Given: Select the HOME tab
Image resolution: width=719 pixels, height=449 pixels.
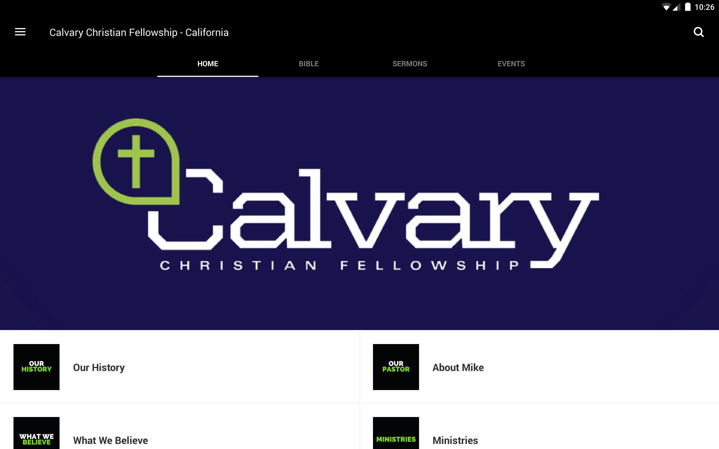Looking at the screenshot, I should point(208,63).
